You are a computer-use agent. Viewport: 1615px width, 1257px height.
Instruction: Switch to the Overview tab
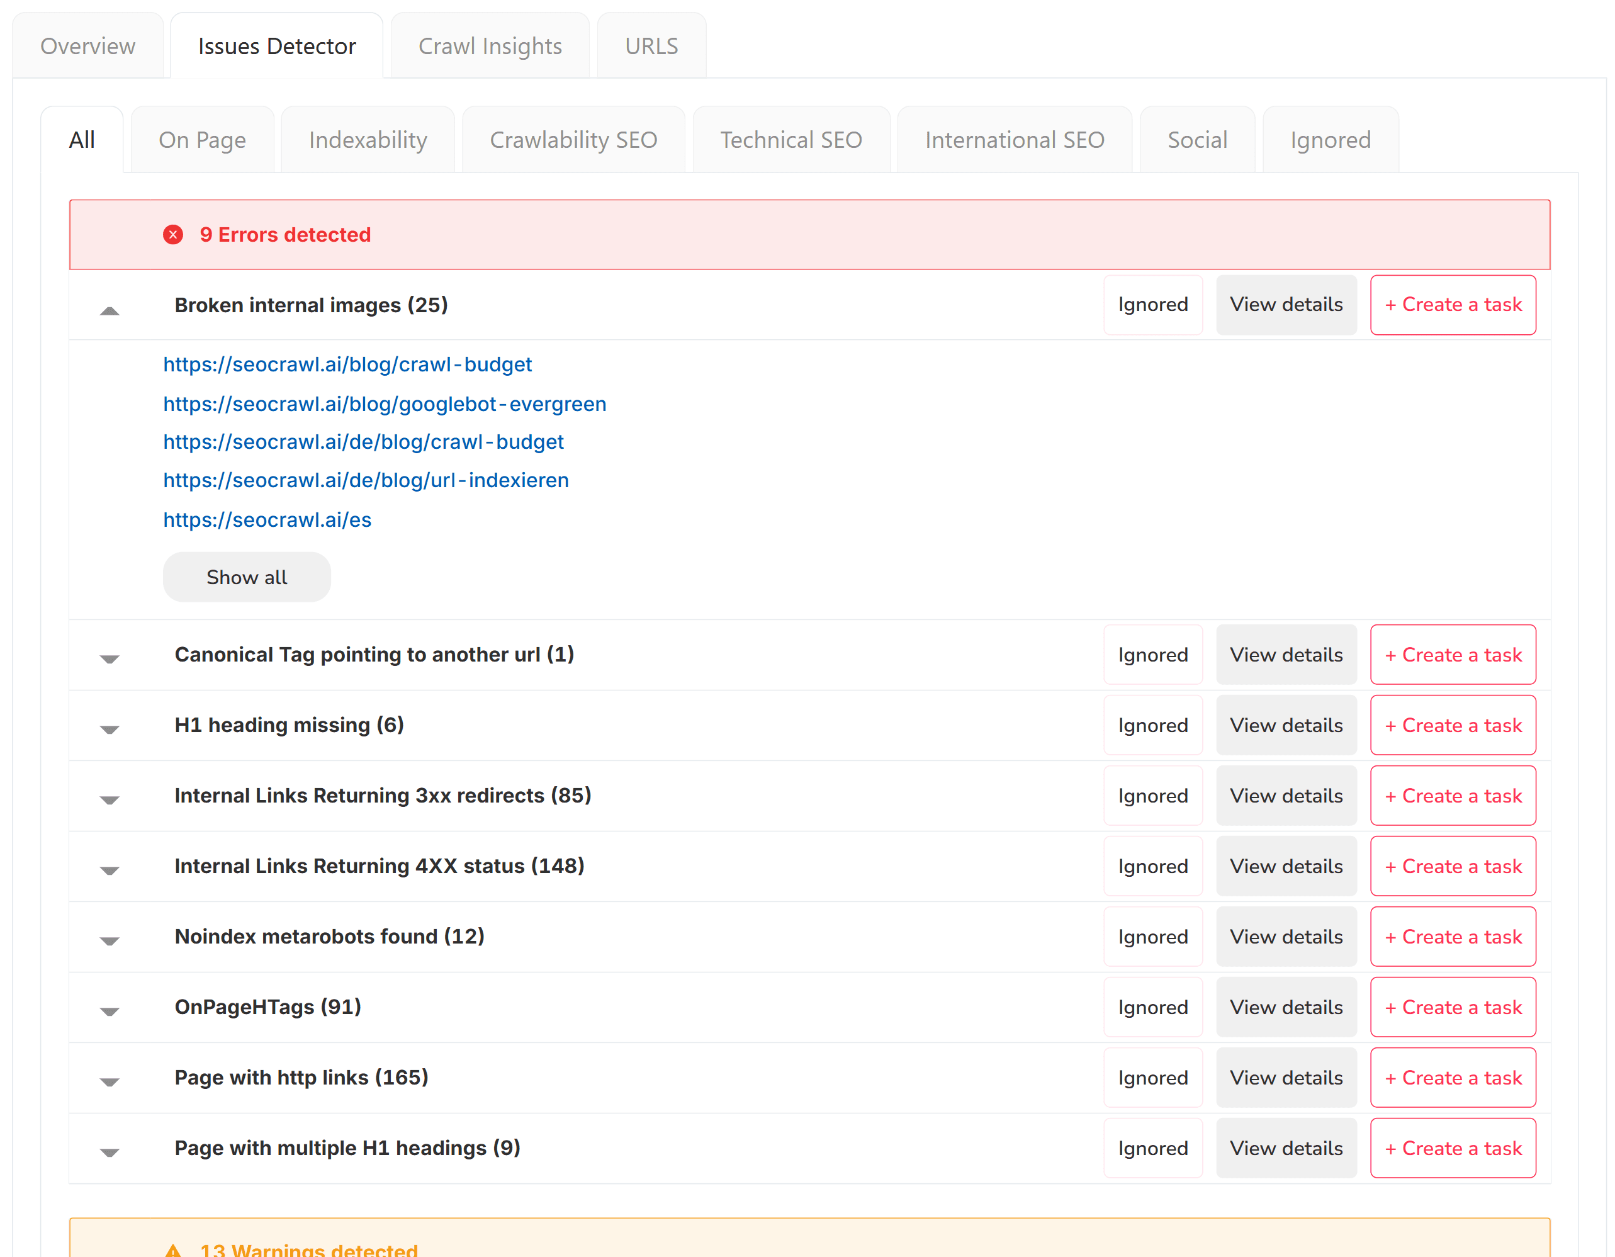tap(88, 46)
